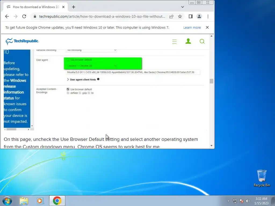Minimize the Chrome window
275x206 pixels.
point(192,3)
